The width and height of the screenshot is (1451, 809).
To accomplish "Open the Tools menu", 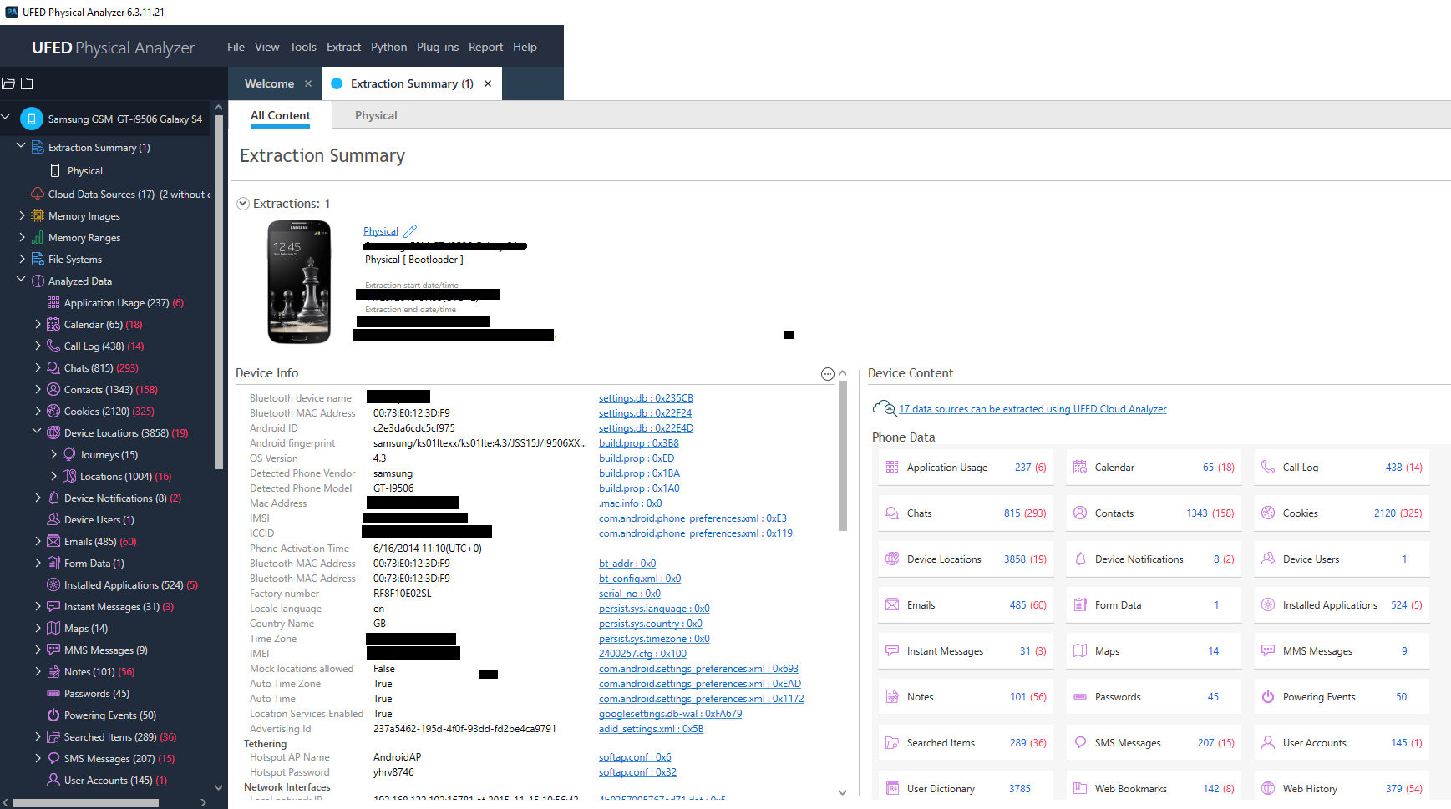I will [303, 47].
